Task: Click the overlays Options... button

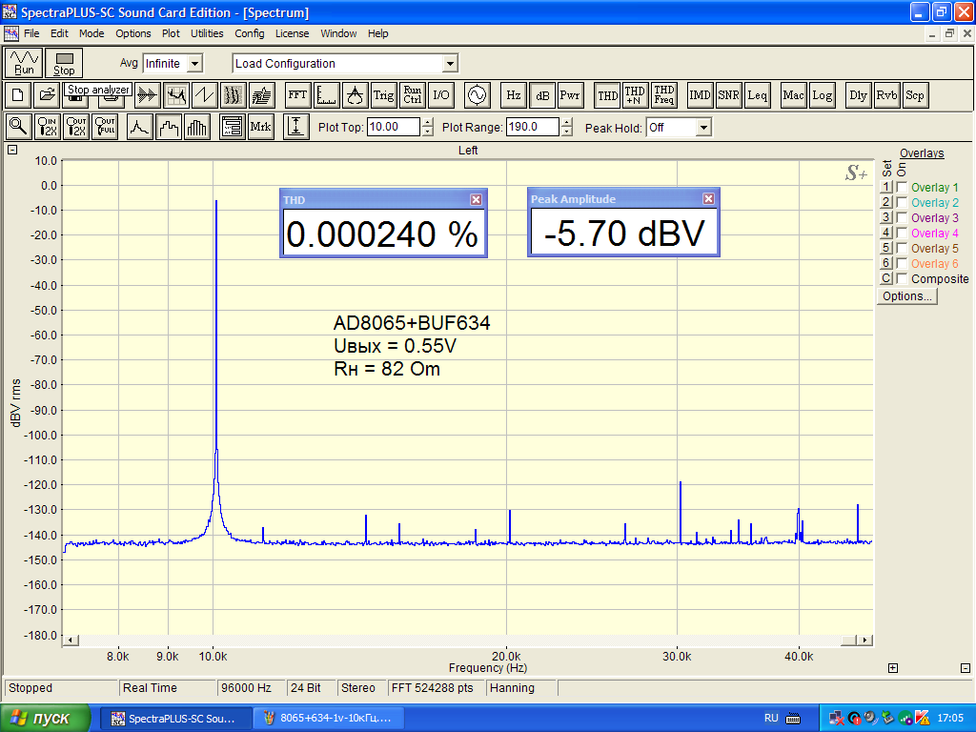Action: [x=907, y=296]
